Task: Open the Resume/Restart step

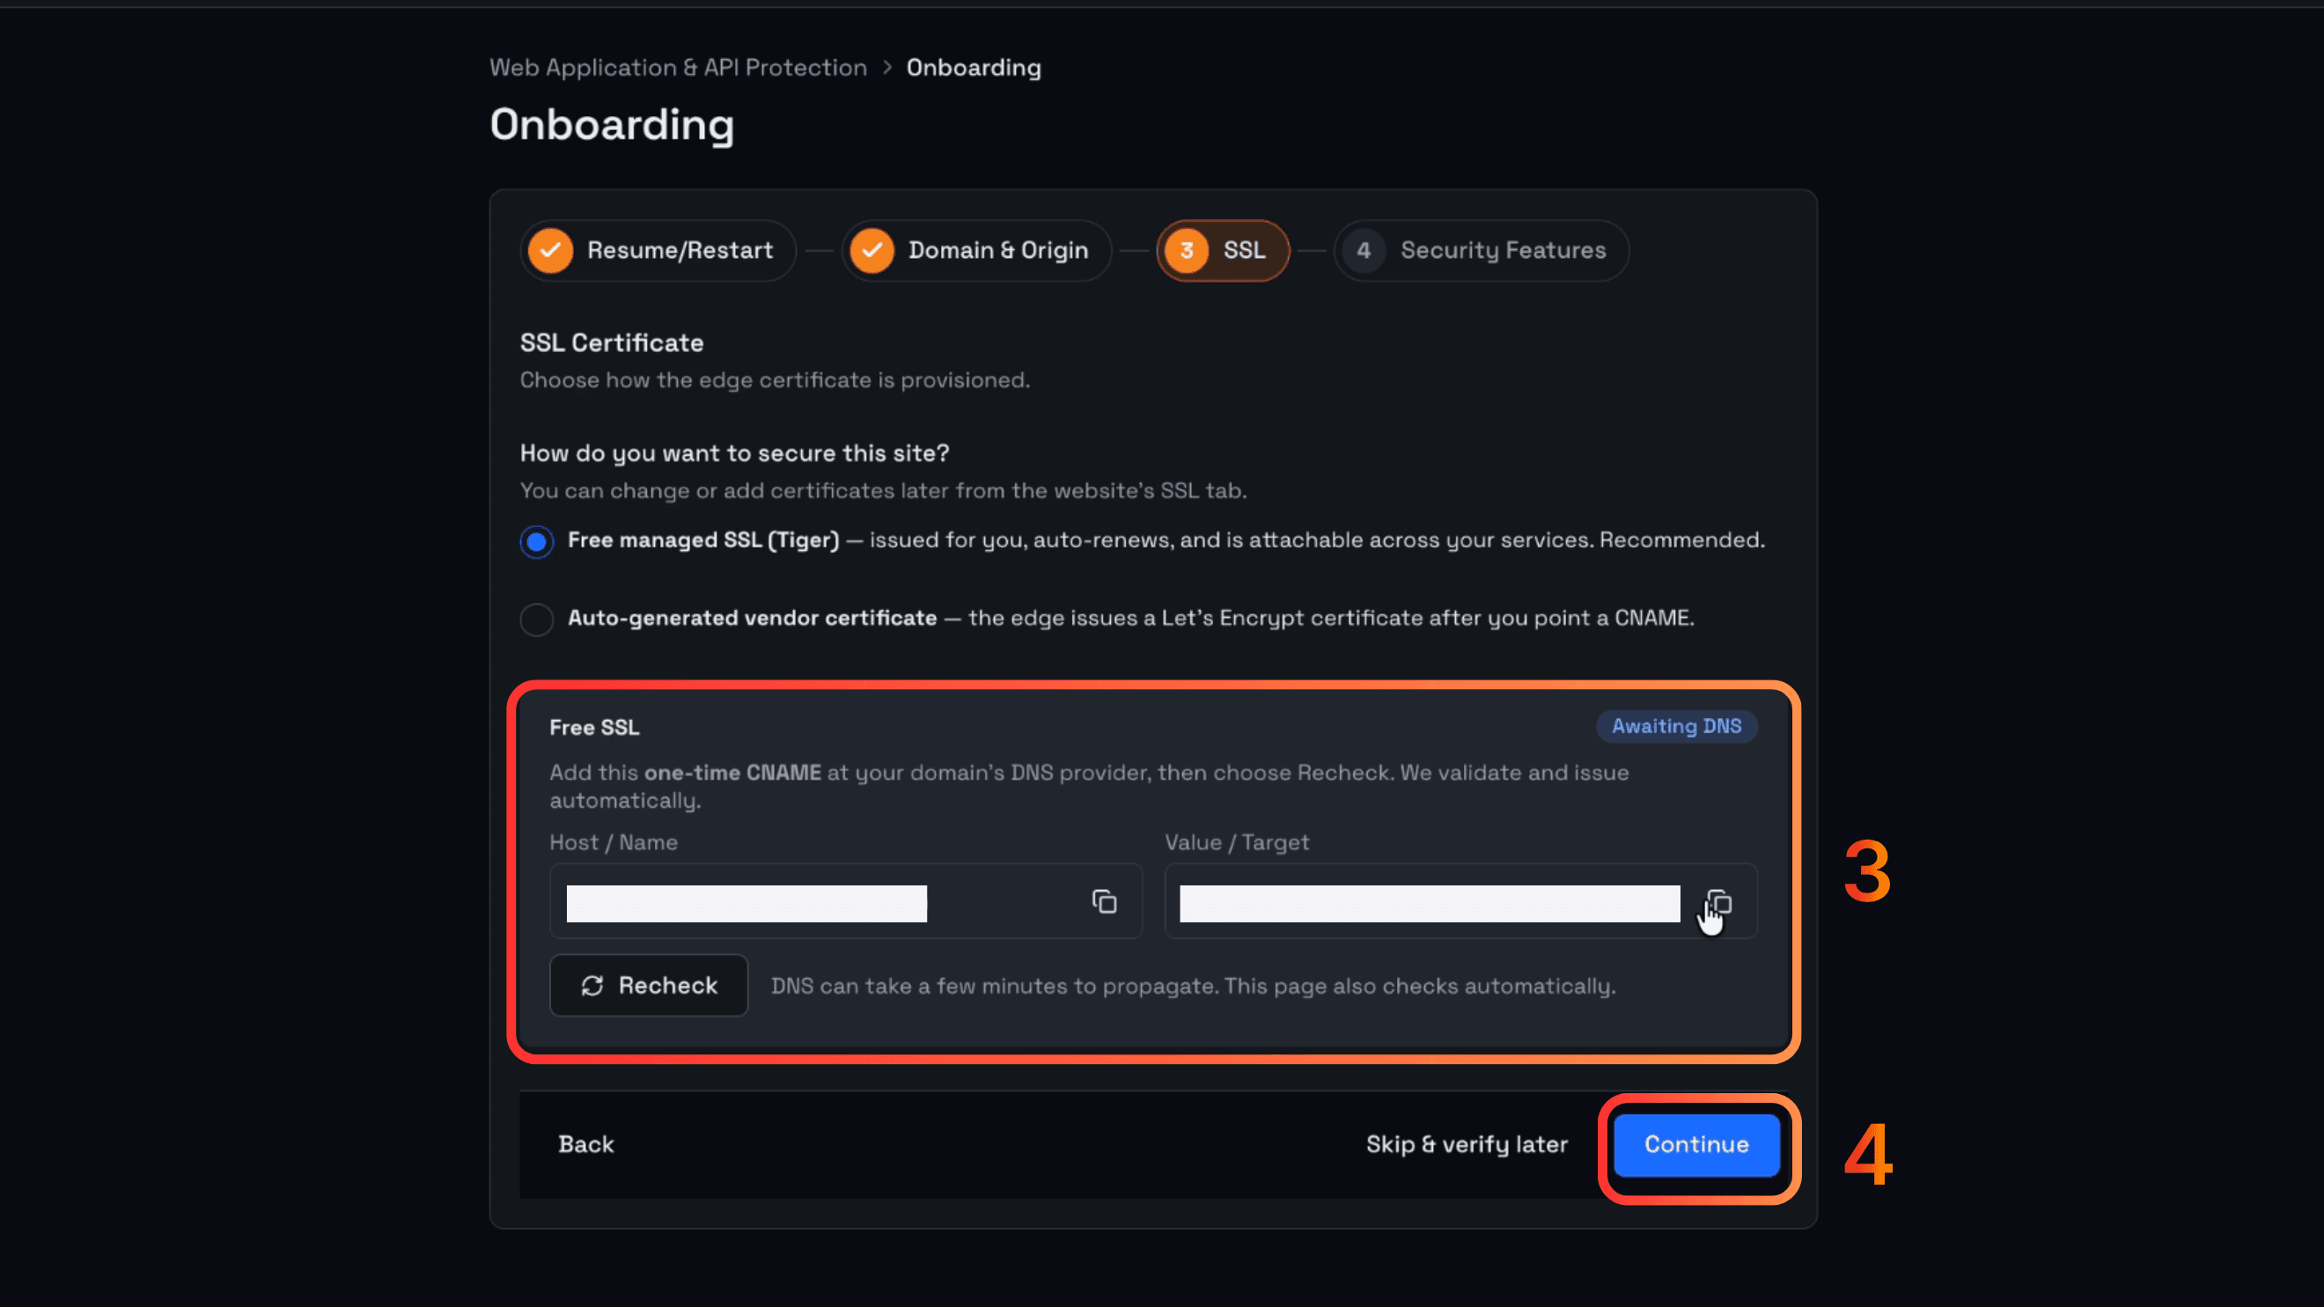Action: (658, 251)
